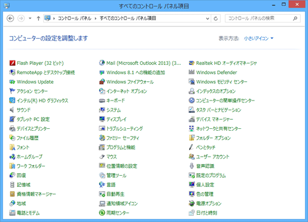Open 資格情報マネージャー link

tap(36, 194)
